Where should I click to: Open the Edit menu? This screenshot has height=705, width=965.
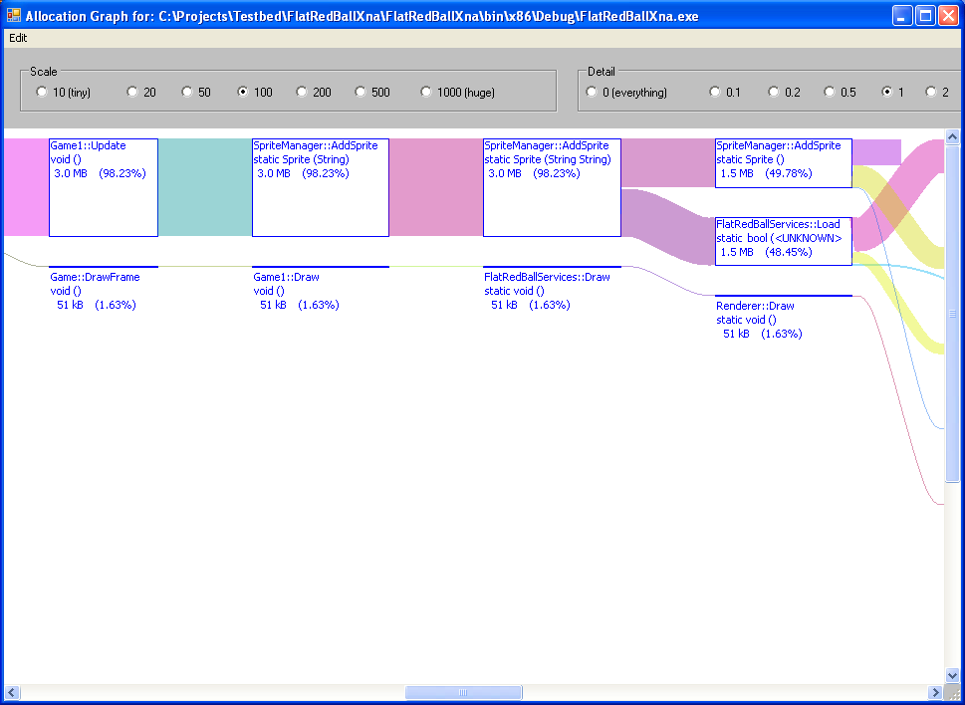18,38
